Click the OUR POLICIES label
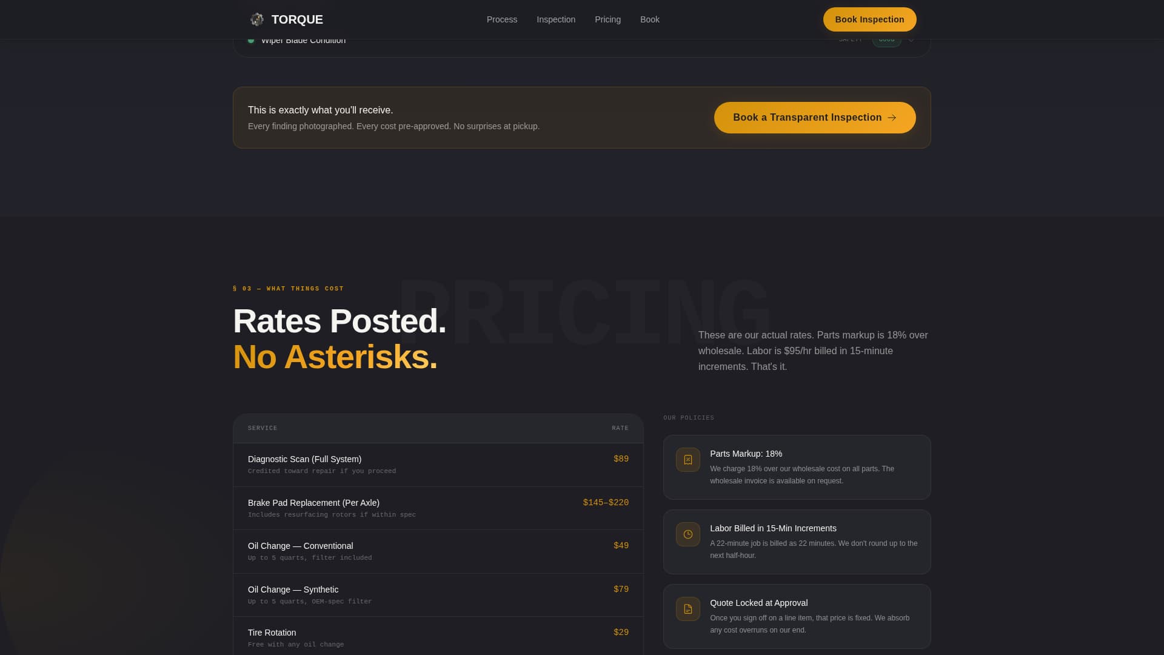The width and height of the screenshot is (1164, 655). [689, 418]
